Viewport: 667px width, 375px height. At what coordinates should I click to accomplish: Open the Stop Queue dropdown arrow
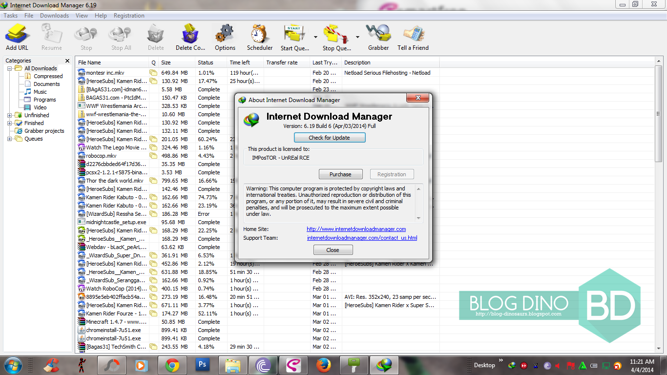[x=357, y=37]
